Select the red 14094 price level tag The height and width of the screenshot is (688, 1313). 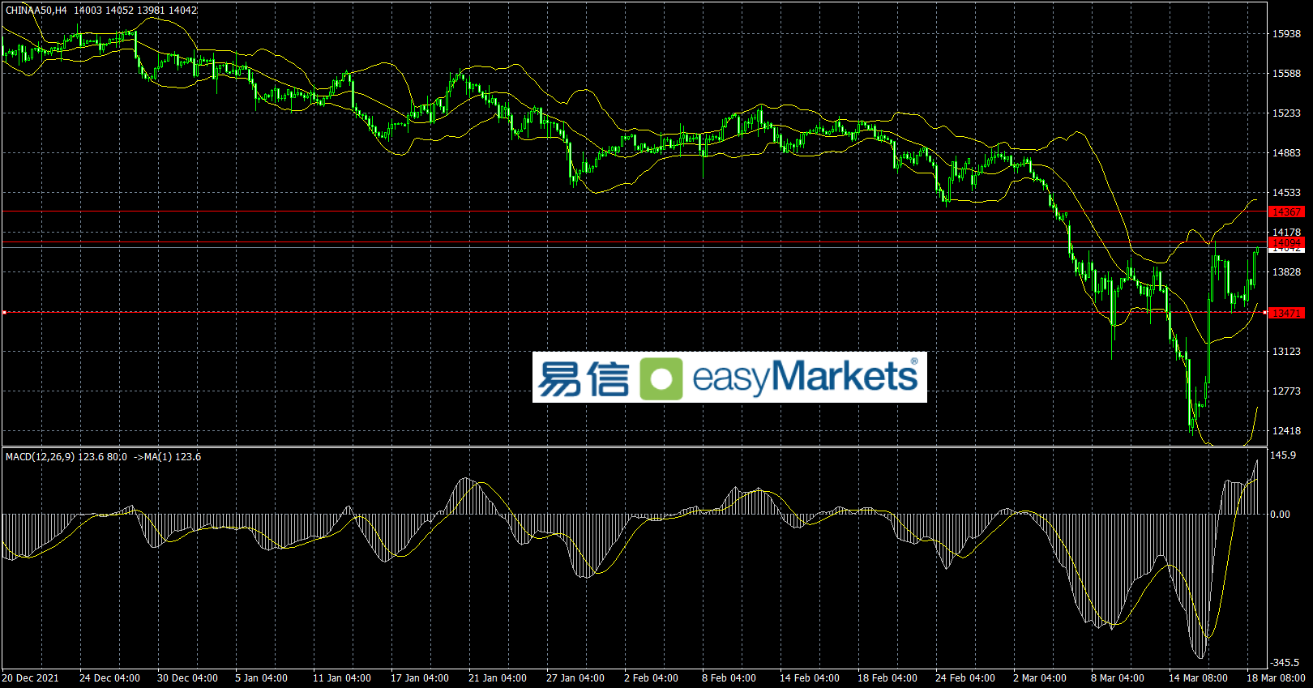(1286, 242)
